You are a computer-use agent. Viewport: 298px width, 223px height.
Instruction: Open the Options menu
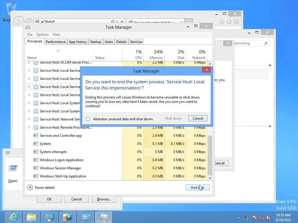click(x=42, y=35)
